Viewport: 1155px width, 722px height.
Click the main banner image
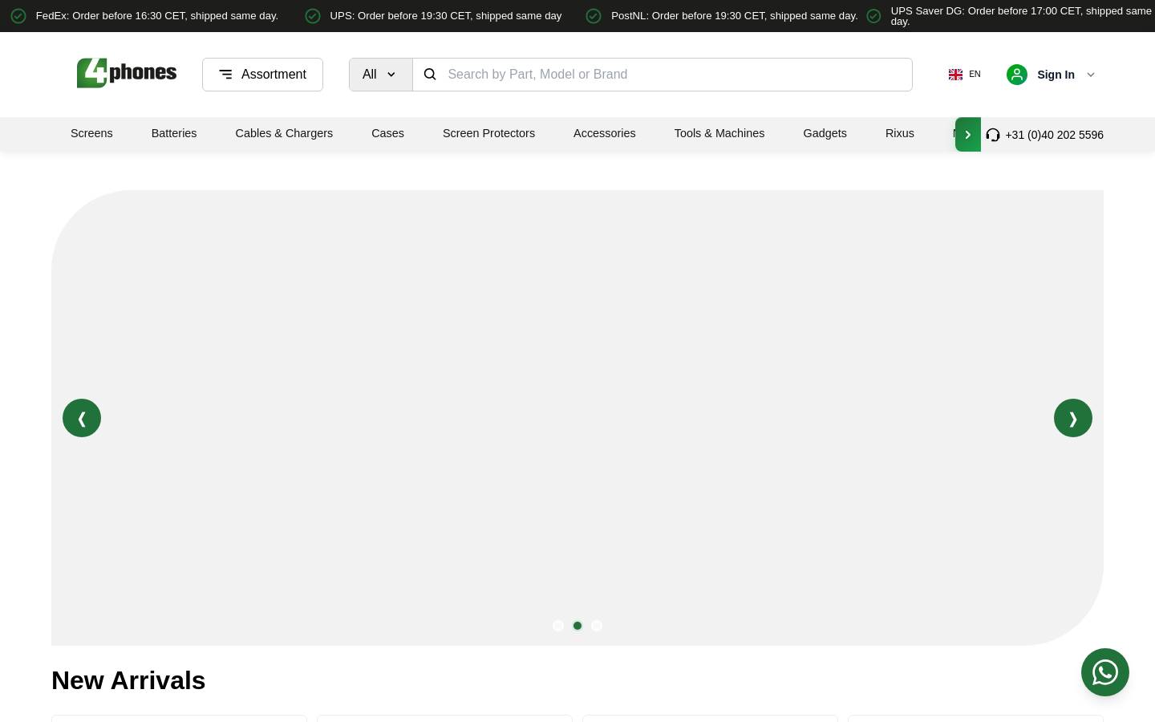pos(577,418)
